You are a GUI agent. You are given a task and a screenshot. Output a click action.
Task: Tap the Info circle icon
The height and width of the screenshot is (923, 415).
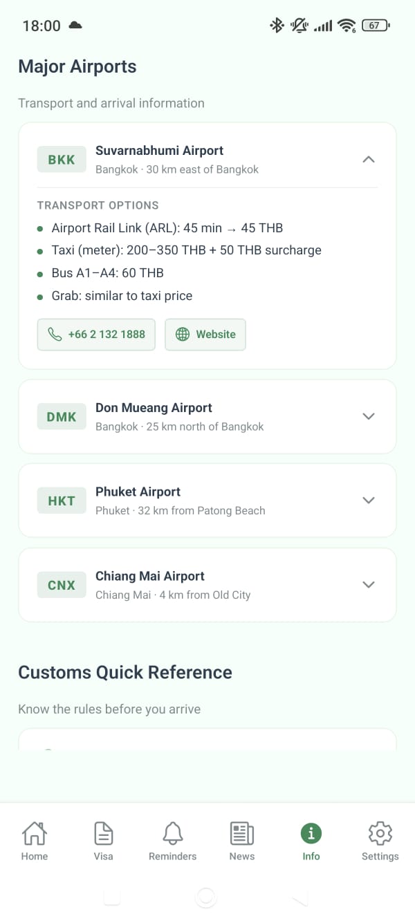[x=311, y=833]
